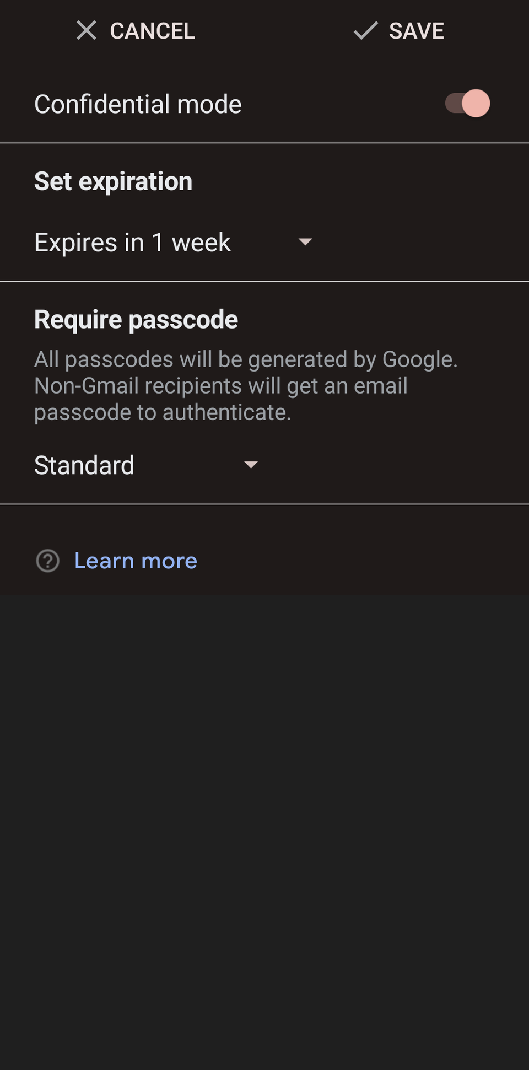Open the Learn more link
Image resolution: width=529 pixels, height=1070 pixels.
coord(136,561)
